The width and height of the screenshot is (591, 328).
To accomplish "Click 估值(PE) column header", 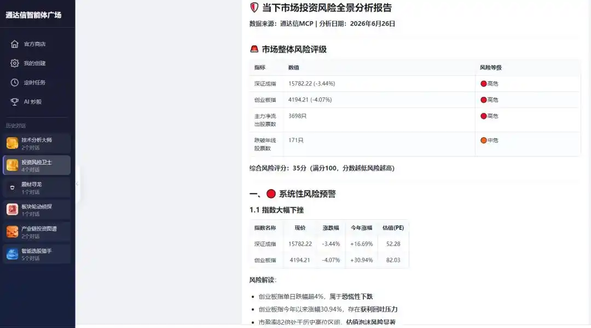I will (393, 228).
